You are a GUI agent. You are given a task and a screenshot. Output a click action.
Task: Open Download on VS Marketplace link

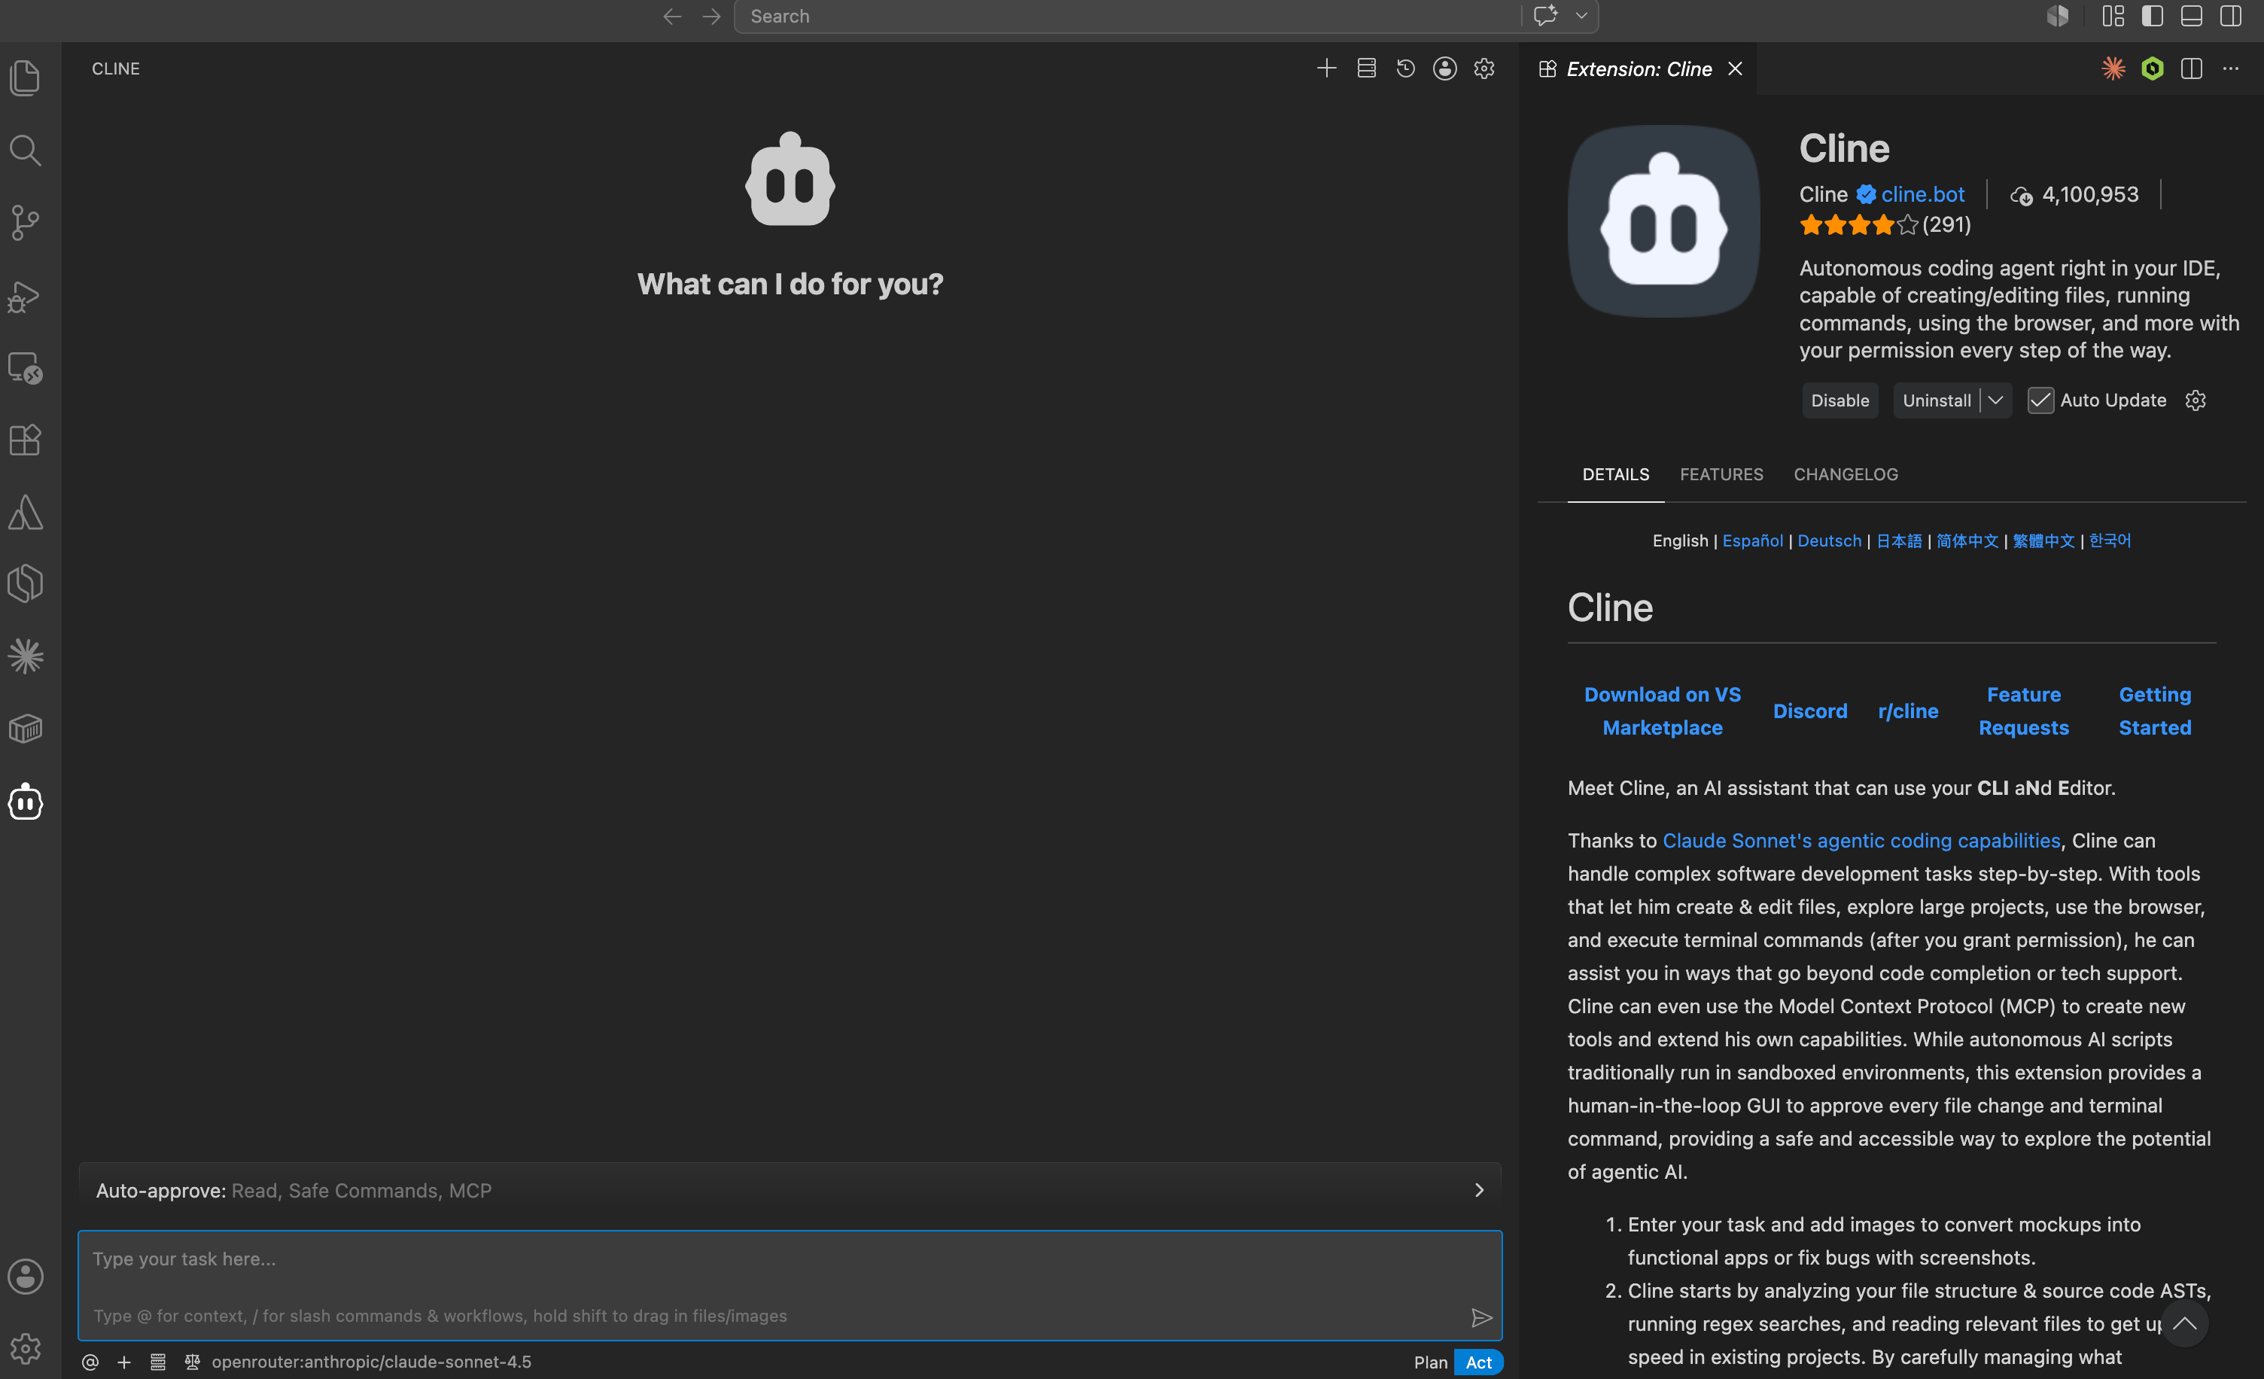[x=1661, y=711]
